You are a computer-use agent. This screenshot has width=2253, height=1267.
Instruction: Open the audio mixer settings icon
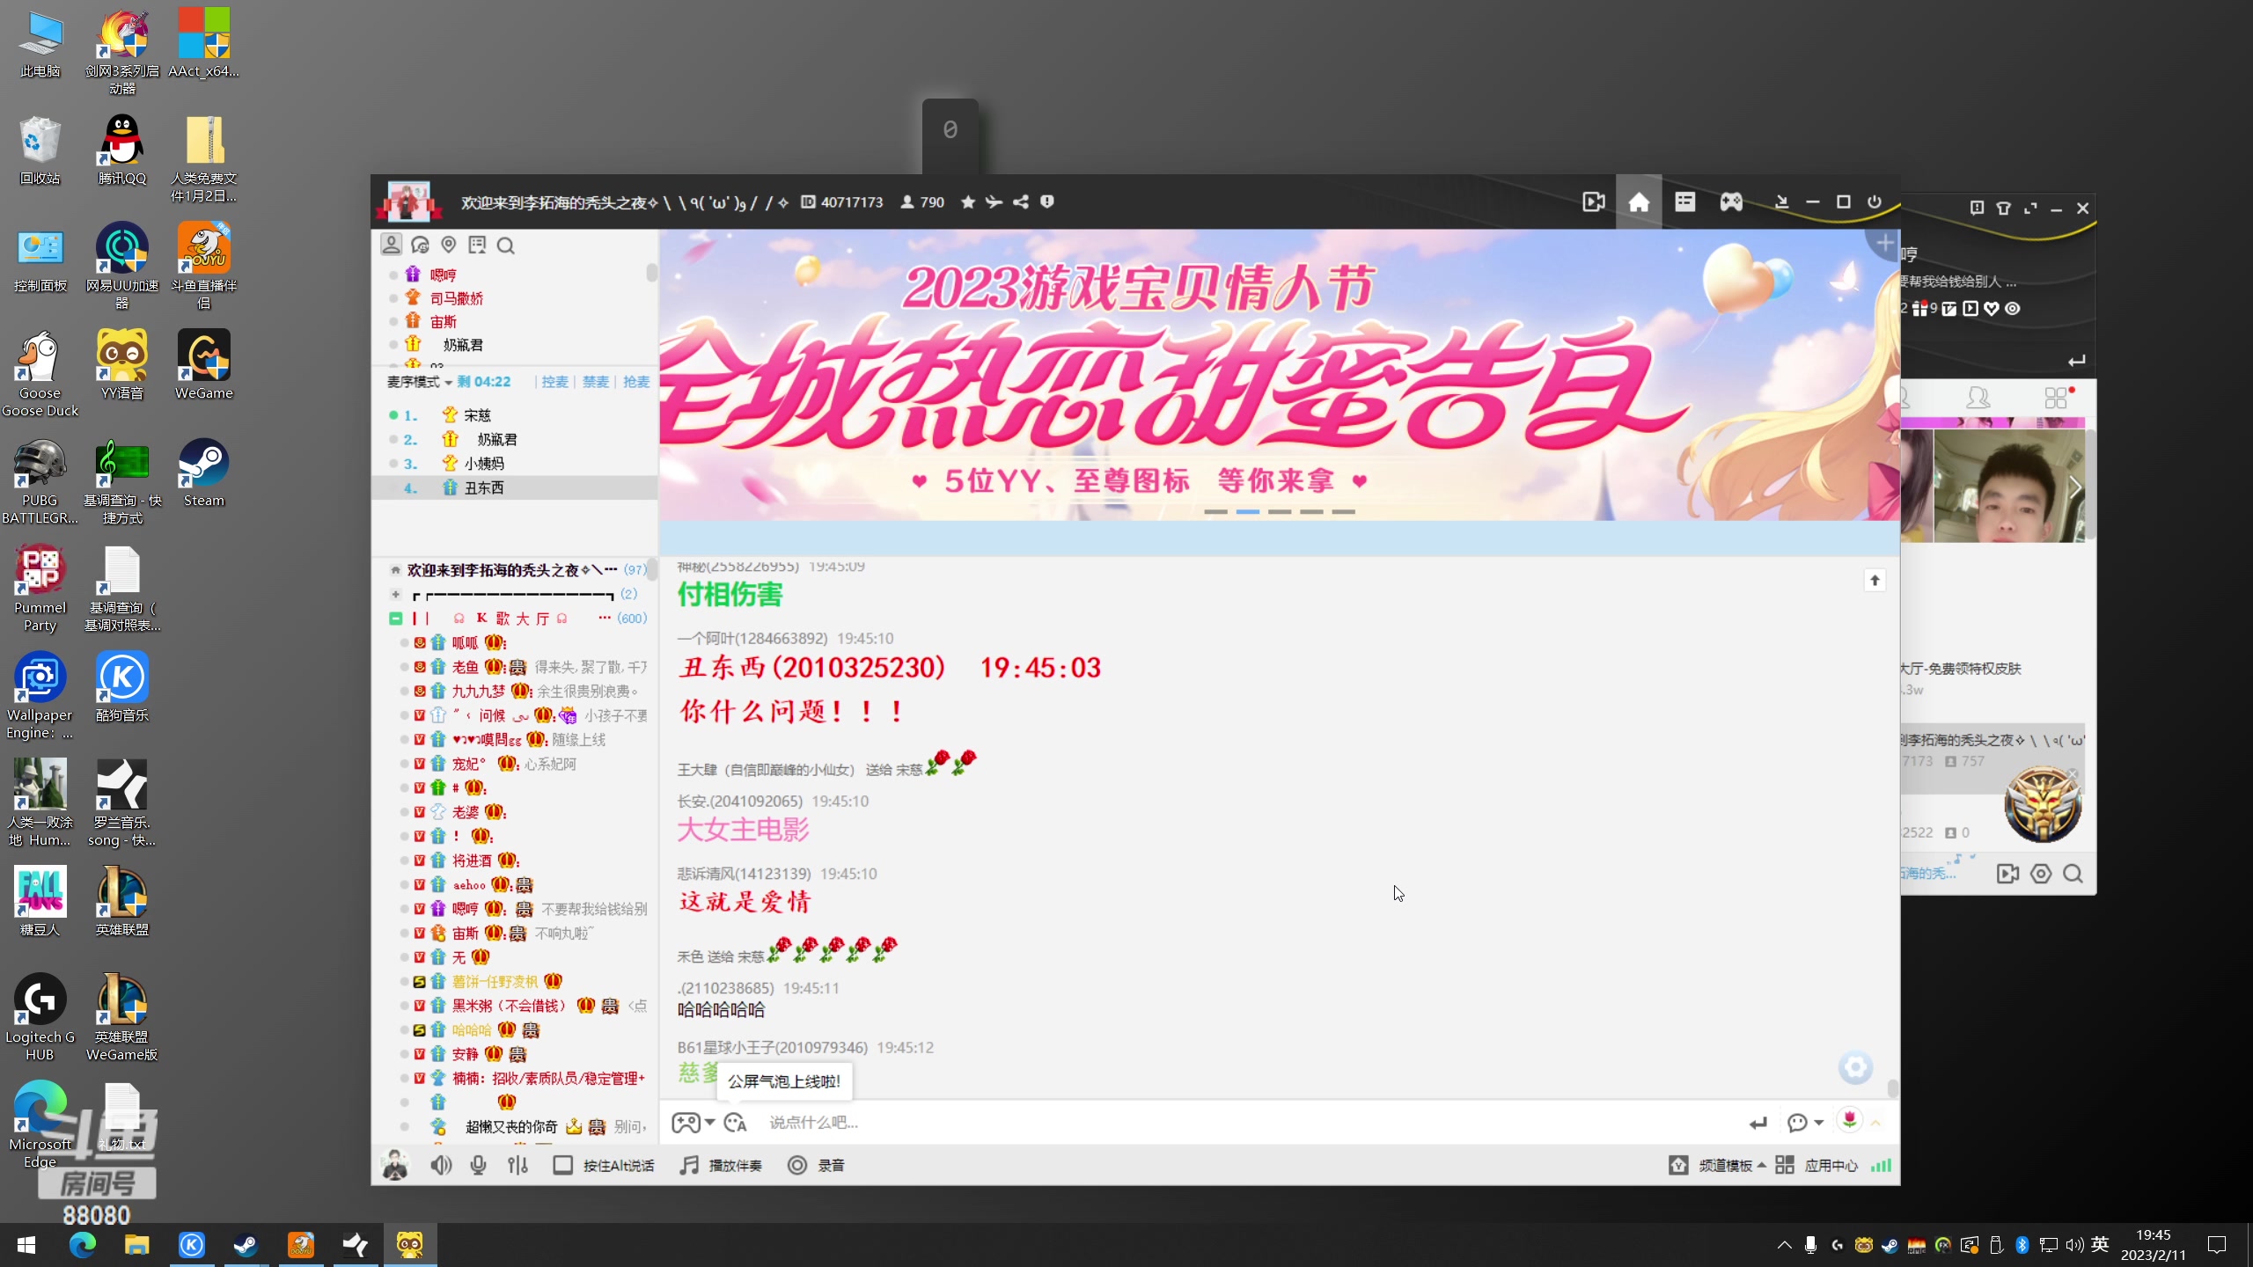[x=517, y=1164]
